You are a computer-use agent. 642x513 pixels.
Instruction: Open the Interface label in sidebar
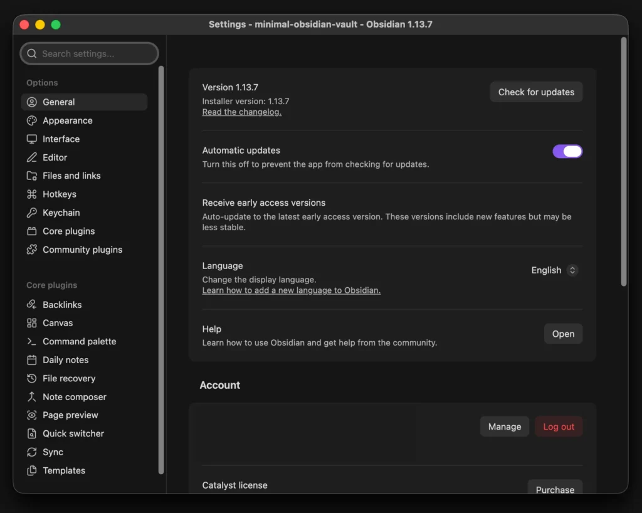tap(61, 139)
